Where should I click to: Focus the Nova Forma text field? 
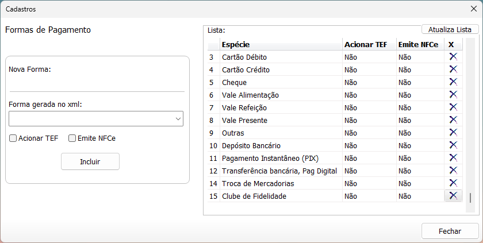(x=96, y=84)
